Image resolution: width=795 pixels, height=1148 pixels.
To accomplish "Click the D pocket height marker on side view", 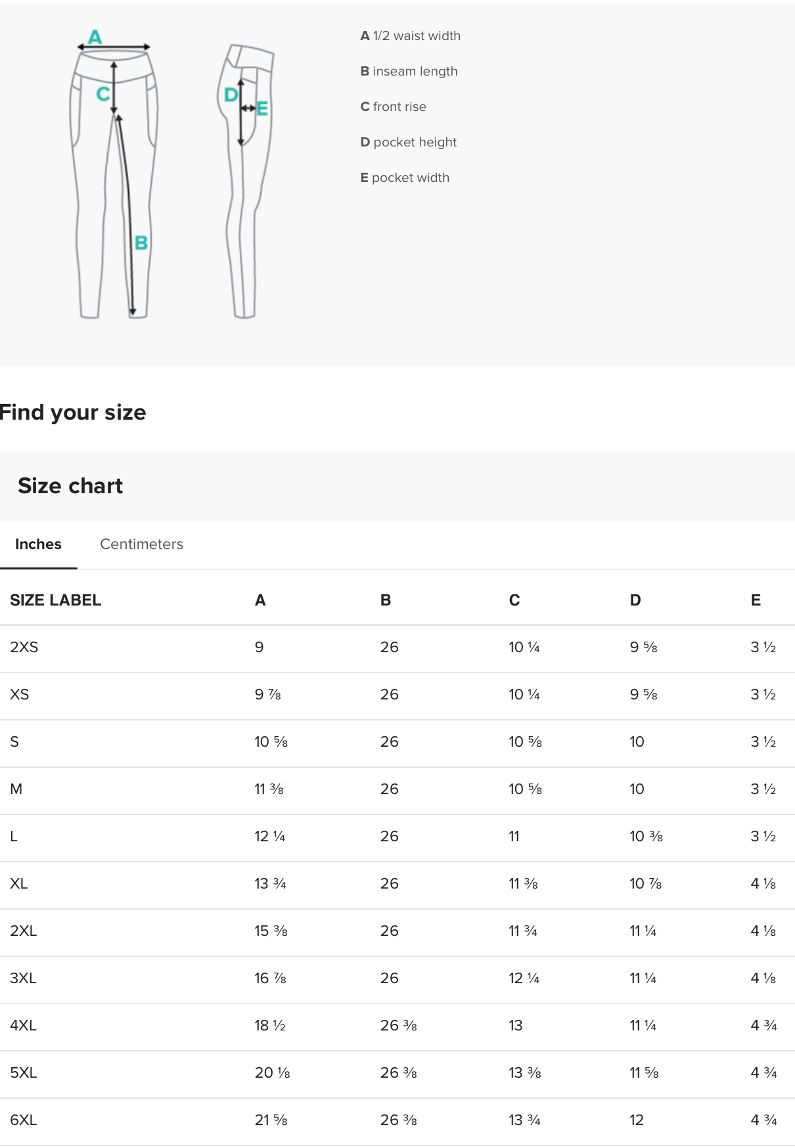I will pyautogui.click(x=230, y=95).
